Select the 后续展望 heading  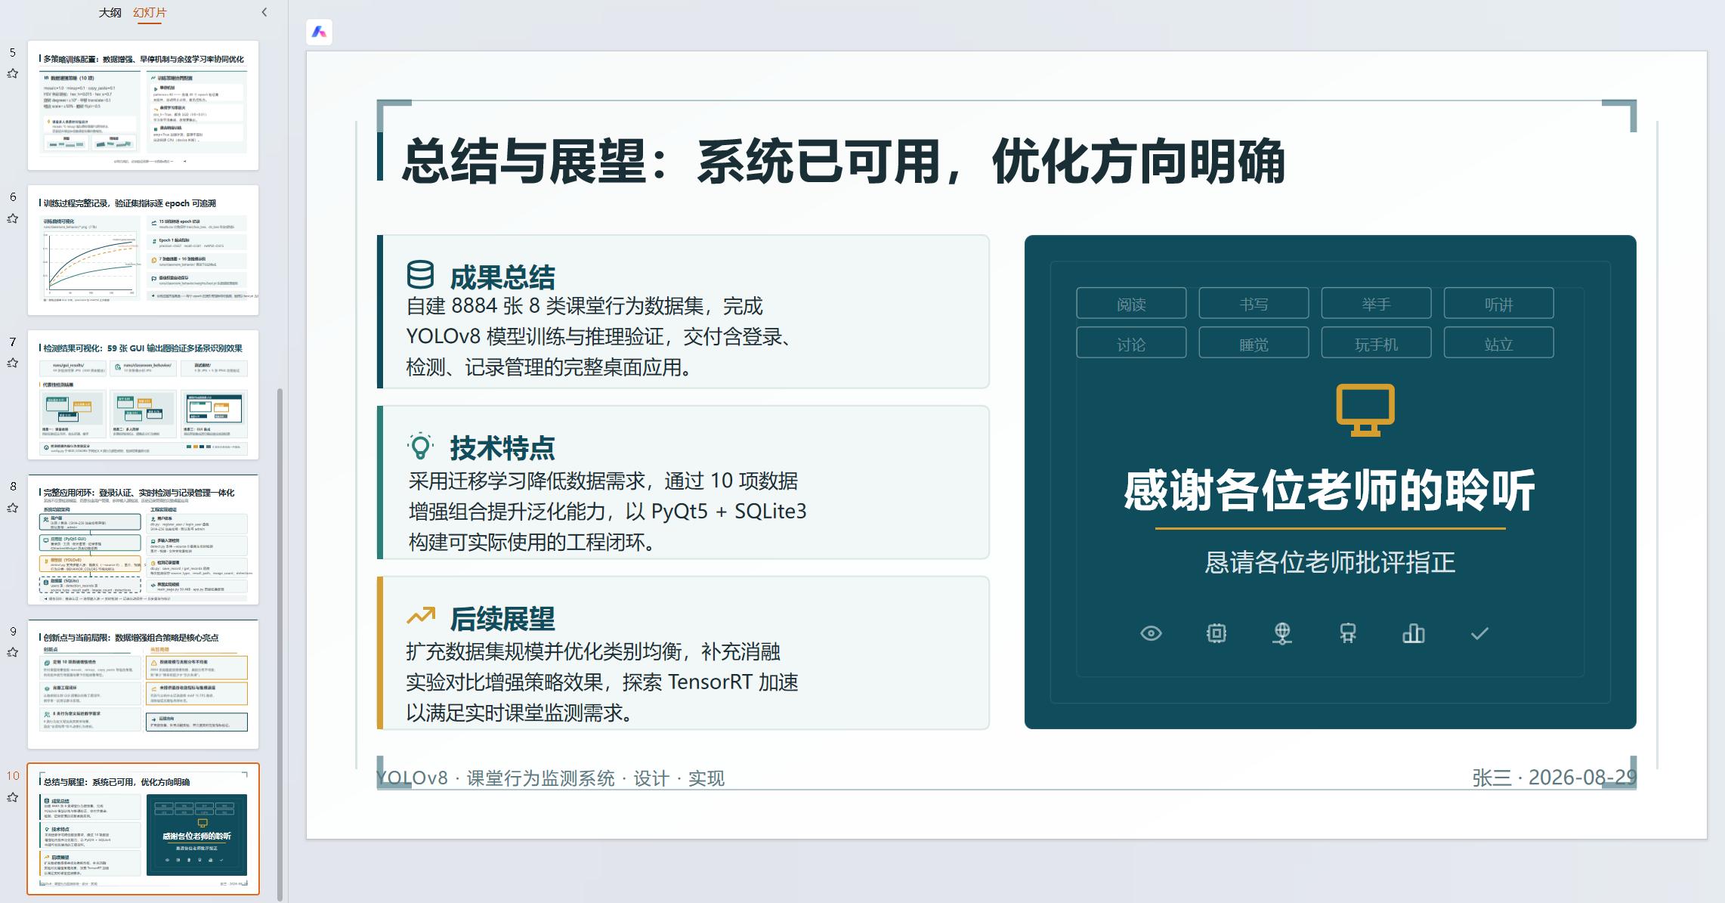tap(502, 619)
